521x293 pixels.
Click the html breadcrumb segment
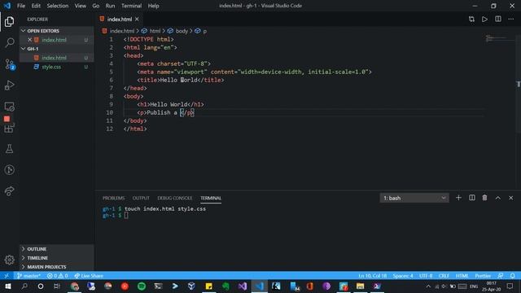pyautogui.click(x=155, y=31)
